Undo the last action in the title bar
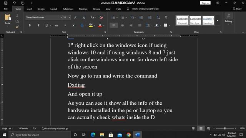The width and height of the screenshot is (246, 138). (14, 3)
